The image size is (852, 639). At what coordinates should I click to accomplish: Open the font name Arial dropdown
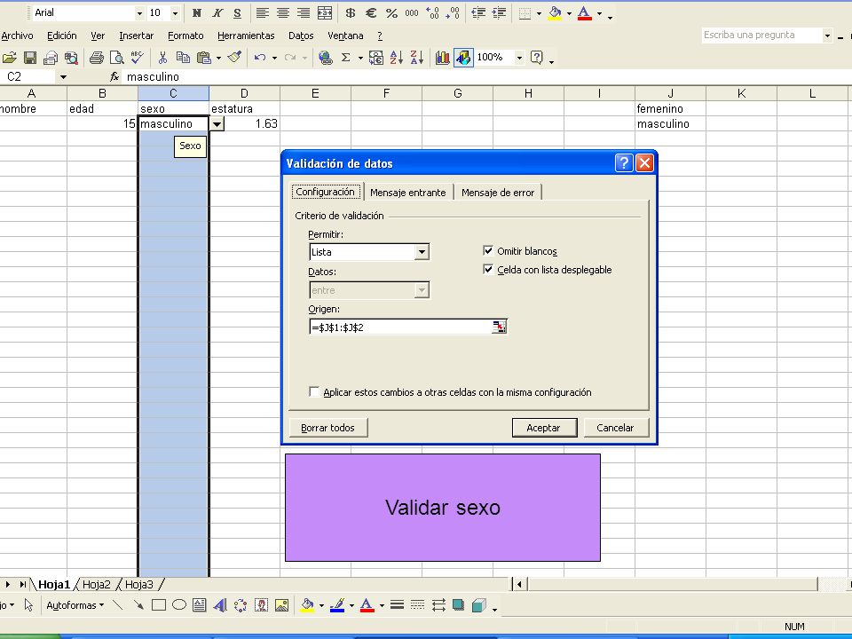coord(139,13)
